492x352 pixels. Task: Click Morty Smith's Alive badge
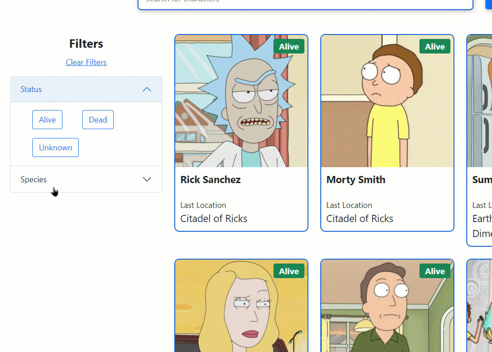(435, 46)
